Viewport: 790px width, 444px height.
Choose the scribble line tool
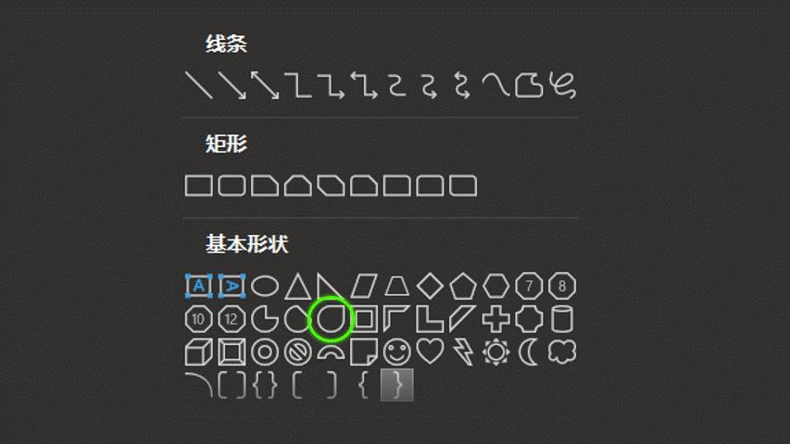coord(562,85)
